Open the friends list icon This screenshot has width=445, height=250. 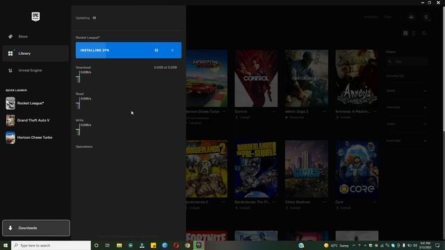pos(411,17)
